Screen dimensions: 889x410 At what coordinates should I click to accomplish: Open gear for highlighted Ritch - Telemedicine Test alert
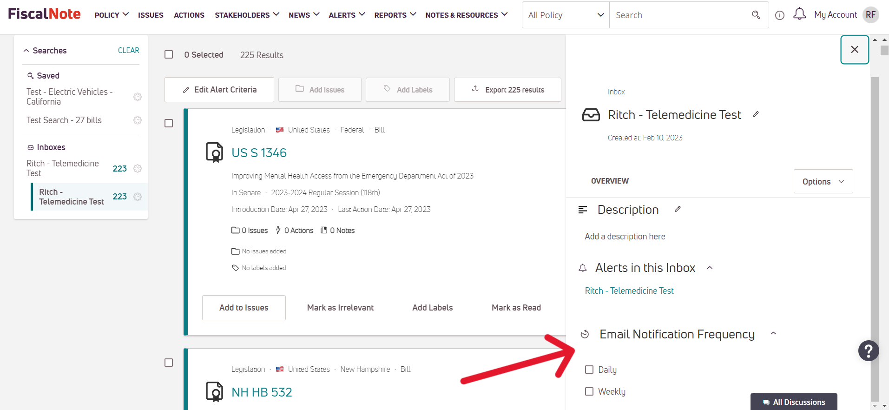[138, 197]
